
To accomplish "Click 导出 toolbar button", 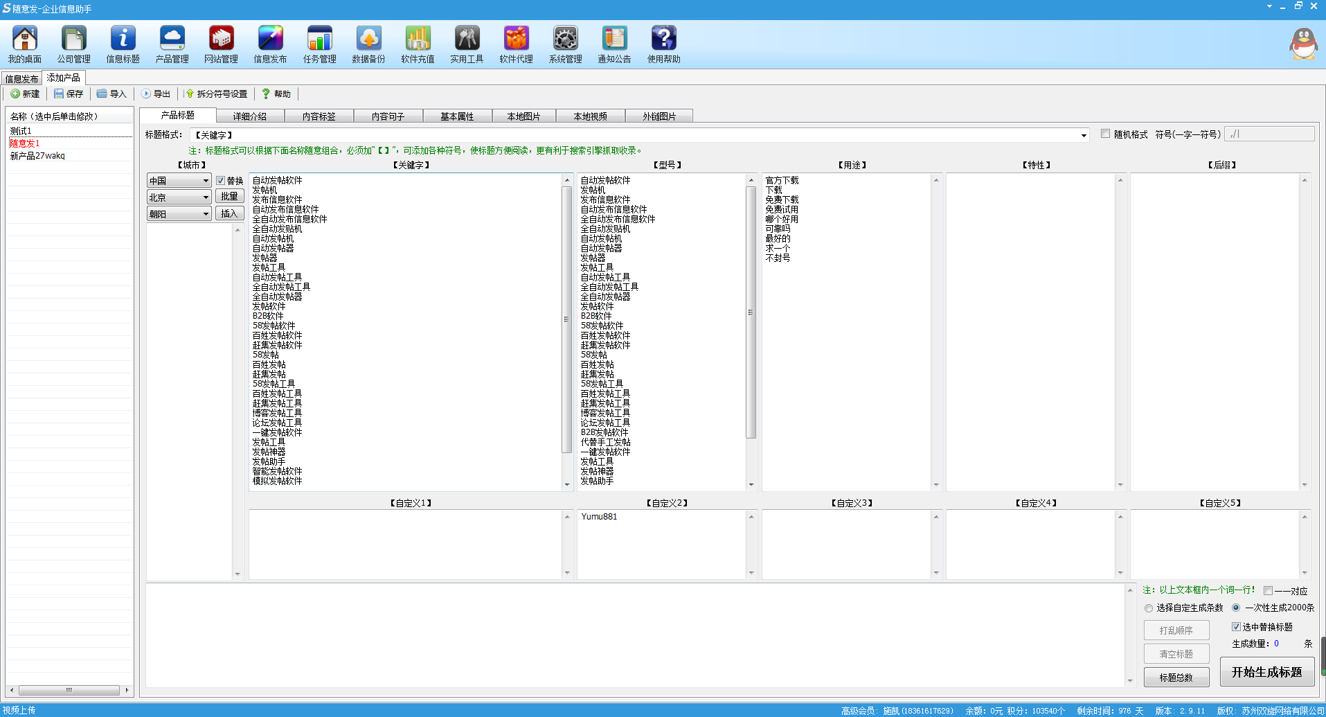I will coord(156,94).
